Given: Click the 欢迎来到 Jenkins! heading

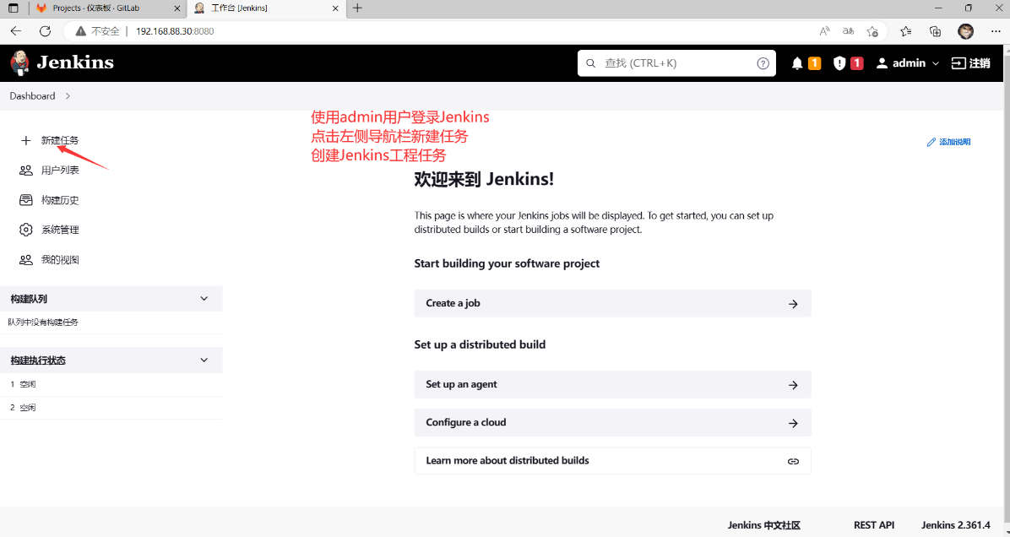Looking at the screenshot, I should pos(484,180).
